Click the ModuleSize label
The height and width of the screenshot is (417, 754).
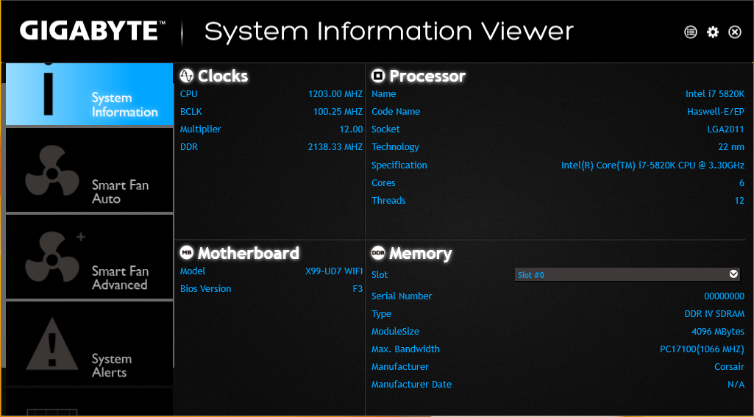point(395,332)
